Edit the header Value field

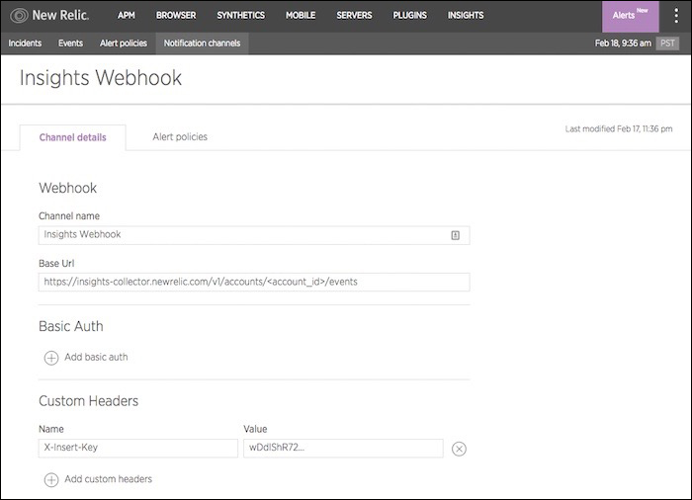click(x=343, y=448)
